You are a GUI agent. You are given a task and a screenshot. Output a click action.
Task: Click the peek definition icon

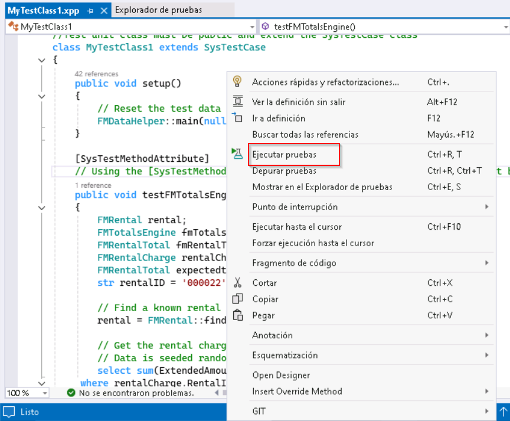[x=238, y=101]
